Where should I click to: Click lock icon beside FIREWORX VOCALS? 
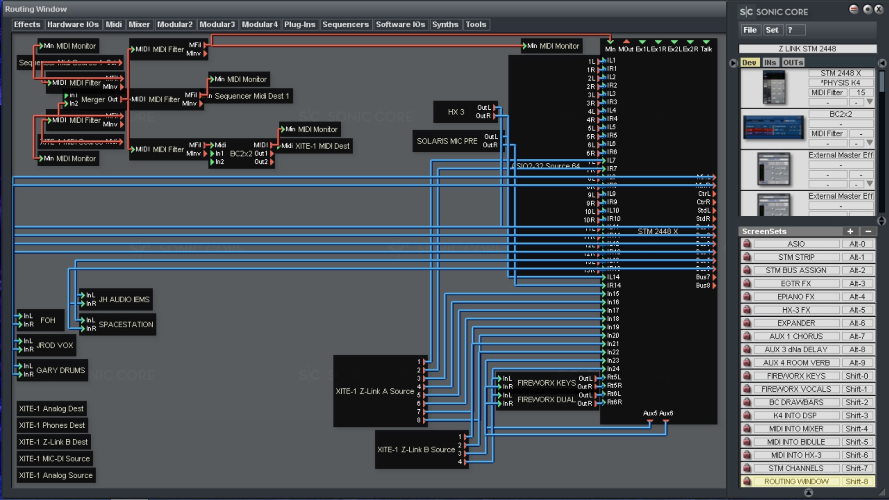click(746, 389)
